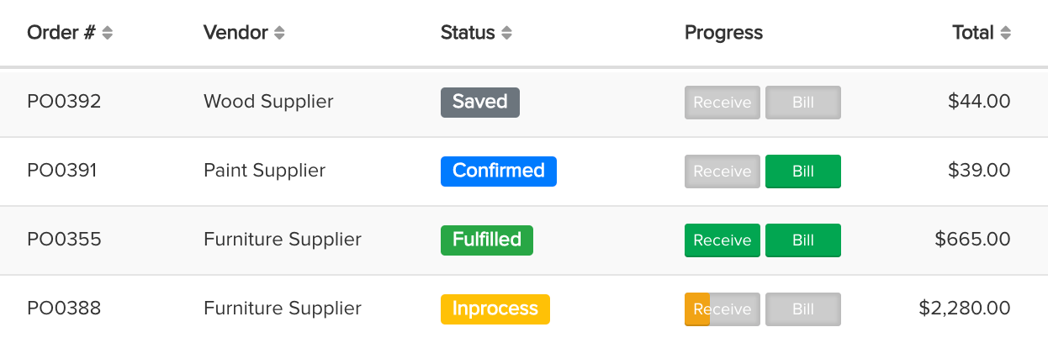The height and width of the screenshot is (343, 1048).
Task: Click Bill button in PO0355 row
Action: point(802,240)
